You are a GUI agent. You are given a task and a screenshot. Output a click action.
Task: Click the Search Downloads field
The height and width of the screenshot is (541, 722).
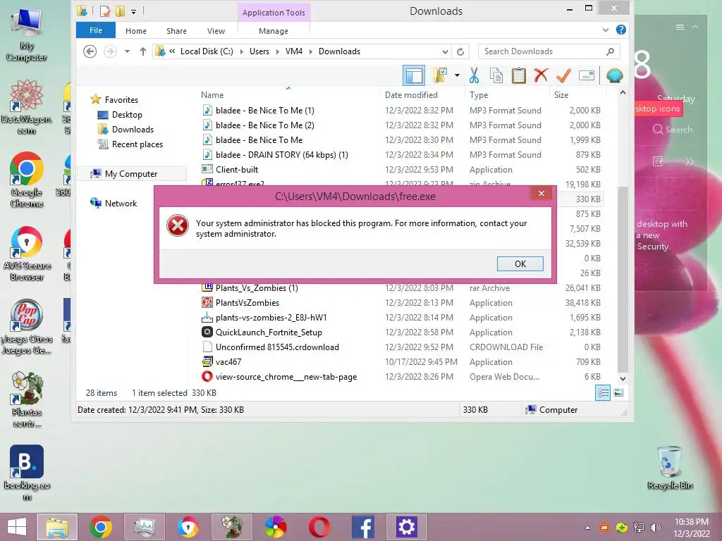click(x=549, y=51)
